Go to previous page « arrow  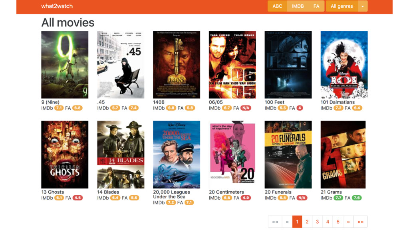[287, 222]
